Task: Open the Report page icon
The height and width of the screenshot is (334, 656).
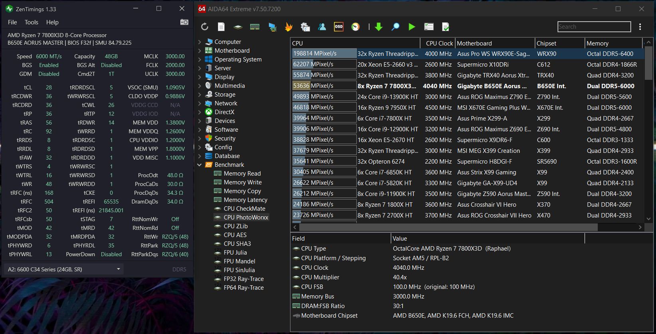Action: click(x=221, y=27)
